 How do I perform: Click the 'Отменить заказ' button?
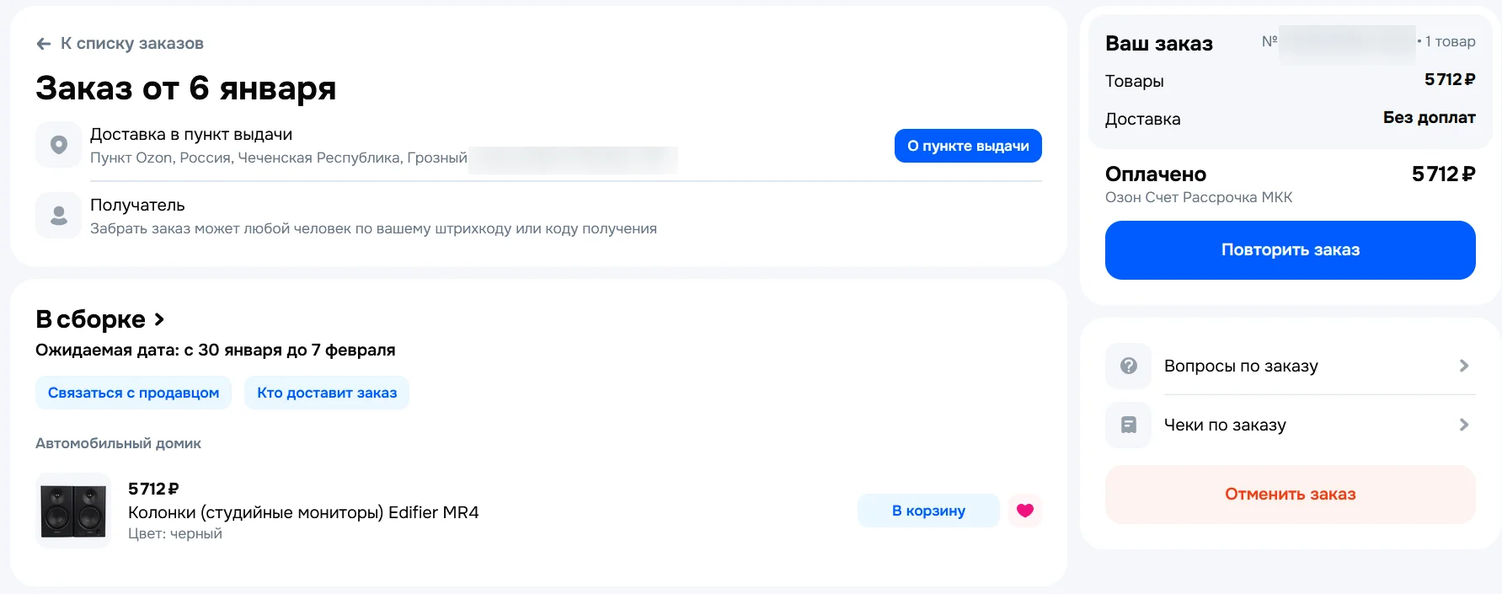1290,495
